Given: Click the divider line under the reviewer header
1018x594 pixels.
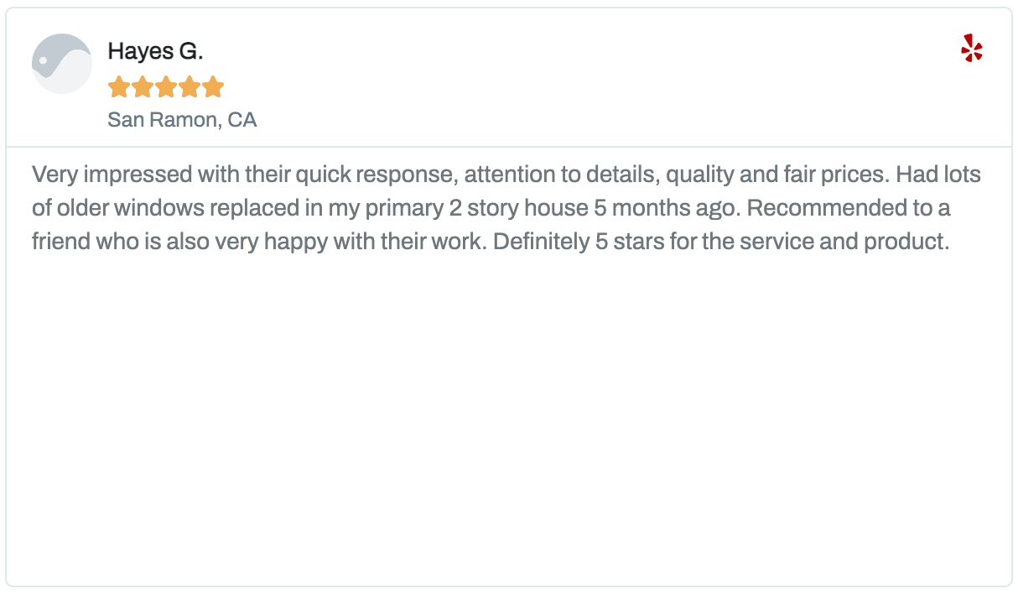Looking at the screenshot, I should tap(508, 147).
